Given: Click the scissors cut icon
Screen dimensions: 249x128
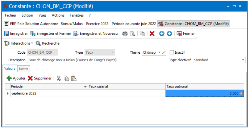Looking at the screenshot, I should click(x=59, y=78).
